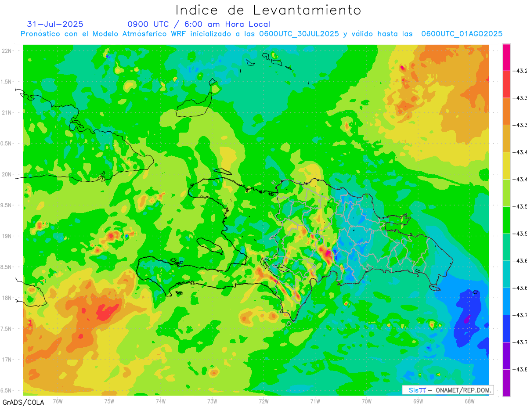
Task: Click the '22N' latitude label
Action: 7,50
